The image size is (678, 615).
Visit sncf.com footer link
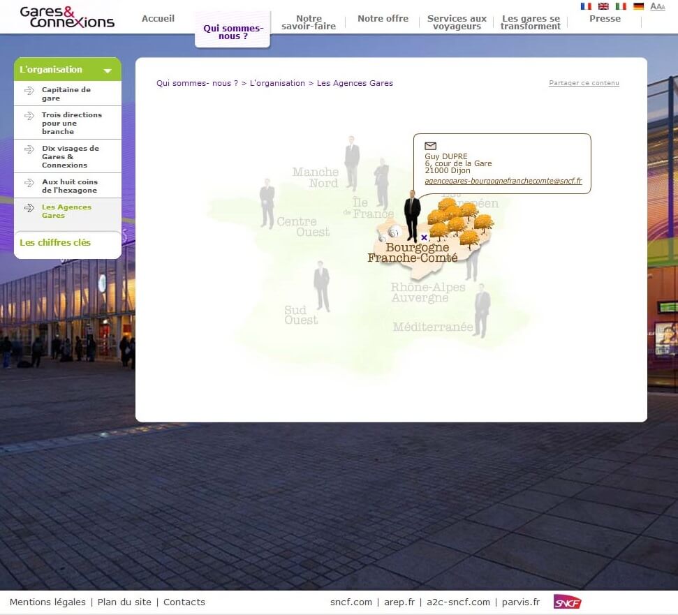pos(351,602)
